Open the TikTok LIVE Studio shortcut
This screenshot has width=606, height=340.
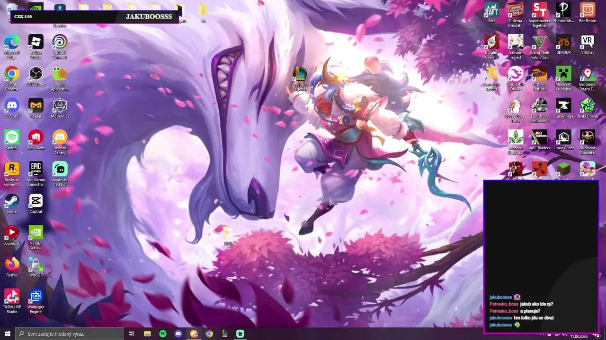[x=12, y=301]
